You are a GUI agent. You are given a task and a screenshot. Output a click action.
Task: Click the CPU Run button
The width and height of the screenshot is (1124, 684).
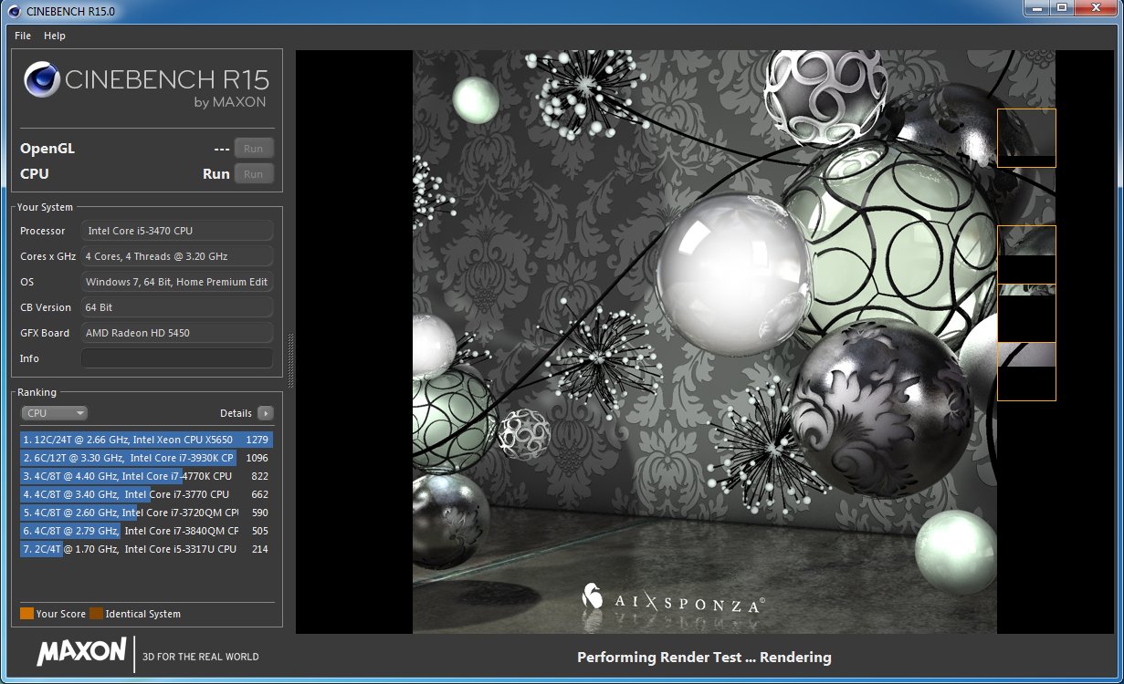(254, 174)
